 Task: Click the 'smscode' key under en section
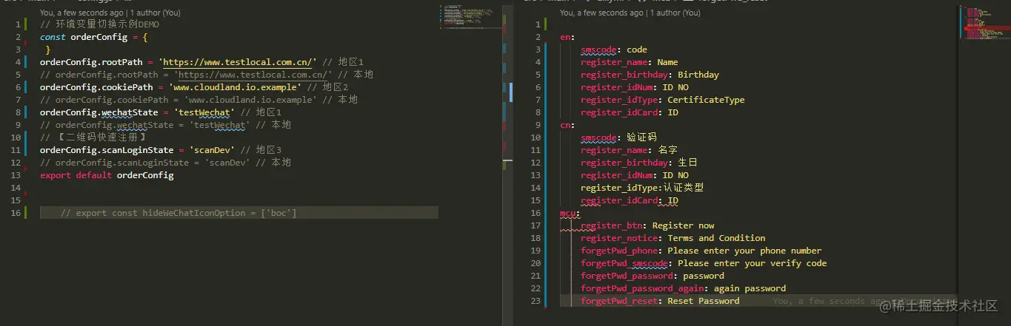pyautogui.click(x=598, y=50)
